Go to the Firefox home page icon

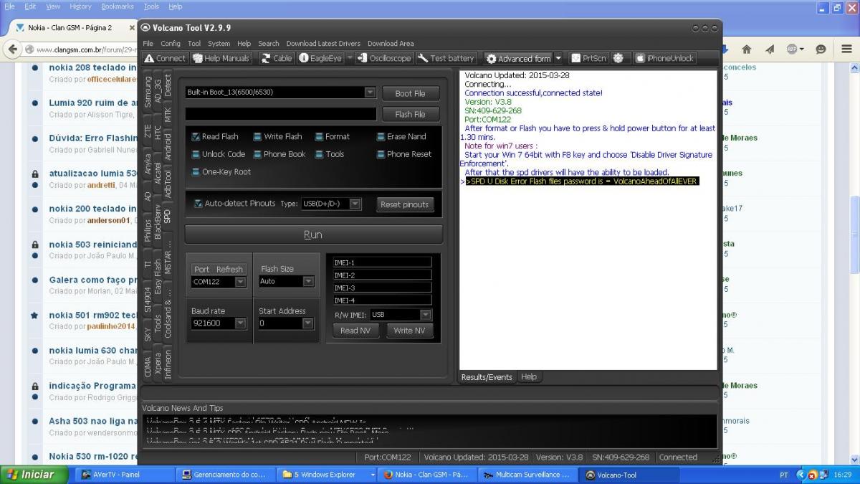click(x=746, y=49)
